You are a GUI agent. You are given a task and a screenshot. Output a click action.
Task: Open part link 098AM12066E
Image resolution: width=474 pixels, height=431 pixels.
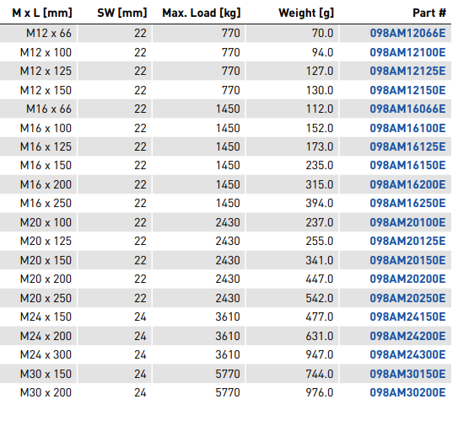coord(407,33)
